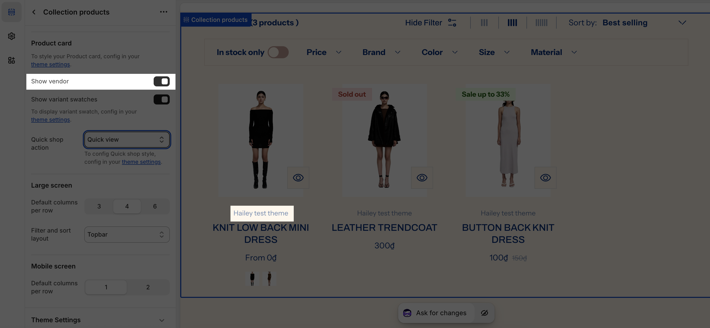Enable the In stock only toggle
Screen dimensions: 710x328
click(x=278, y=52)
